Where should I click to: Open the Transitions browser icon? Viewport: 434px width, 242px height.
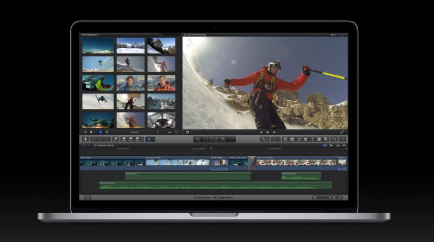(x=306, y=139)
